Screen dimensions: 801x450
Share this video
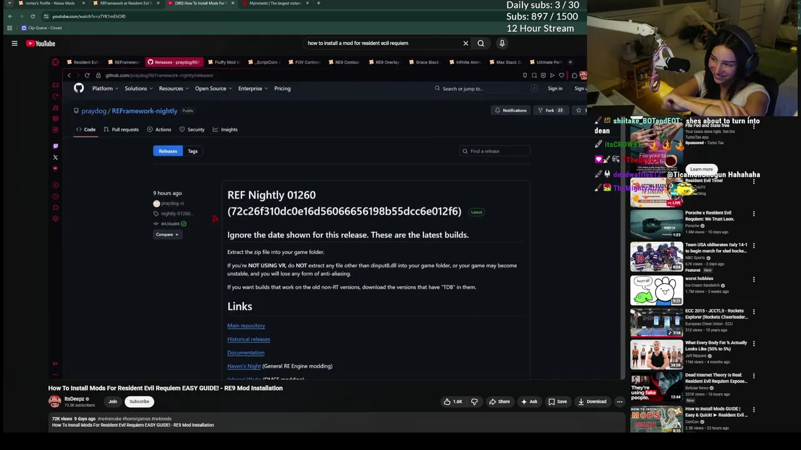tap(499, 402)
